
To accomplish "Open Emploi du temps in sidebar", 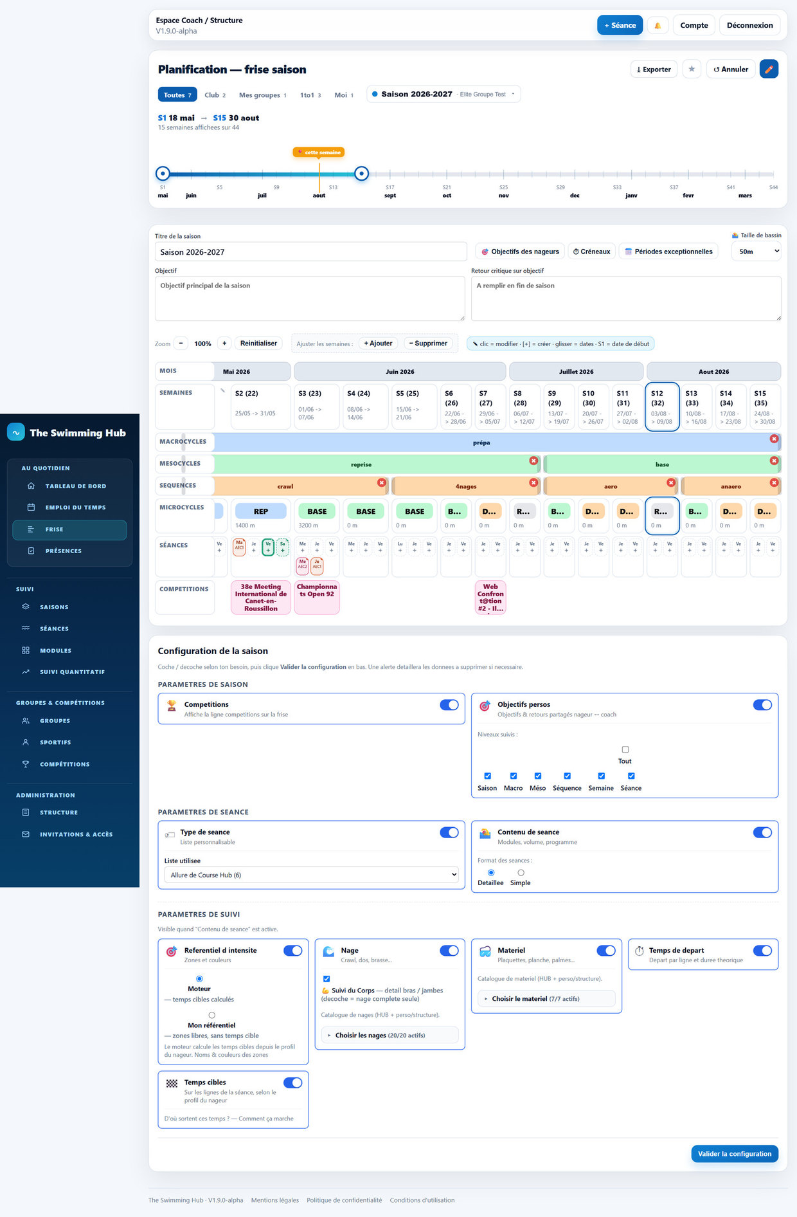I will (x=69, y=508).
